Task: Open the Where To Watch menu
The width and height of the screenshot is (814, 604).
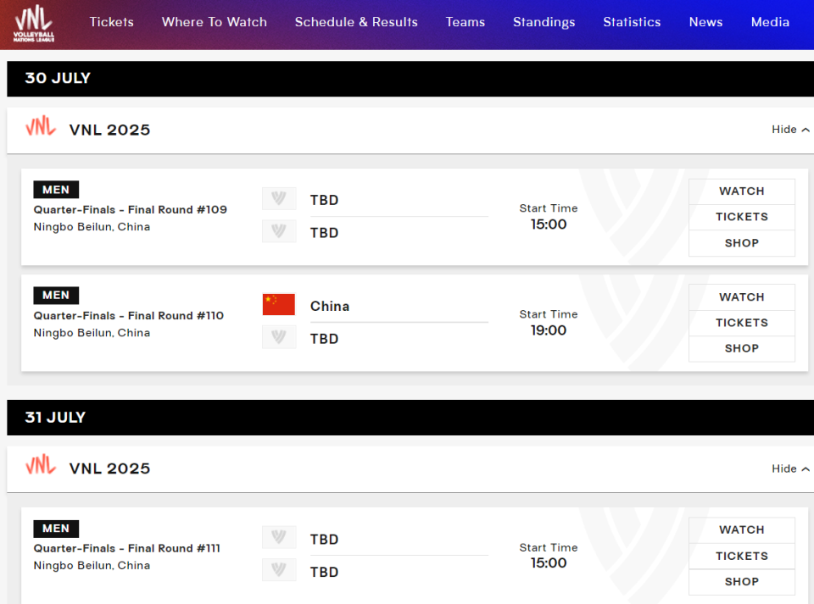Action: click(x=215, y=22)
